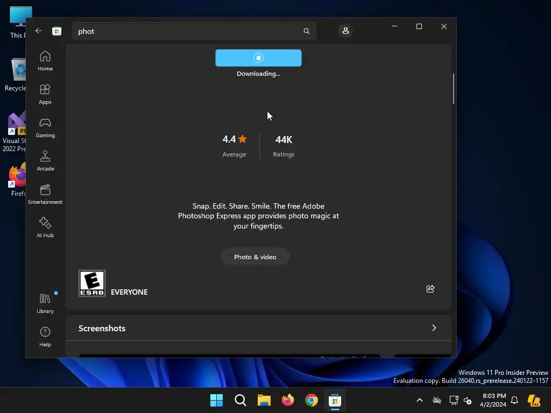This screenshot has width=551, height=413.
Task: Select This PC desktop icon
Action: (x=18, y=23)
